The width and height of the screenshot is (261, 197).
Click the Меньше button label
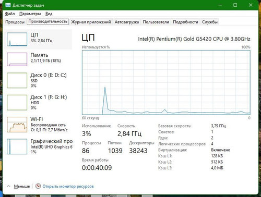coord(22,187)
